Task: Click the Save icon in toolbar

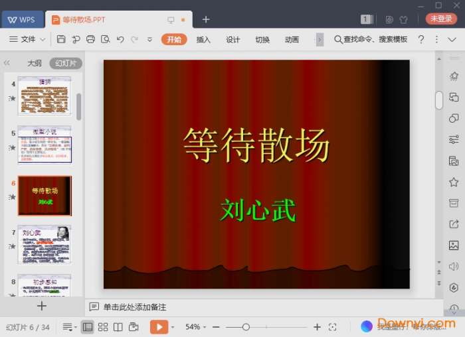Action: (x=61, y=39)
